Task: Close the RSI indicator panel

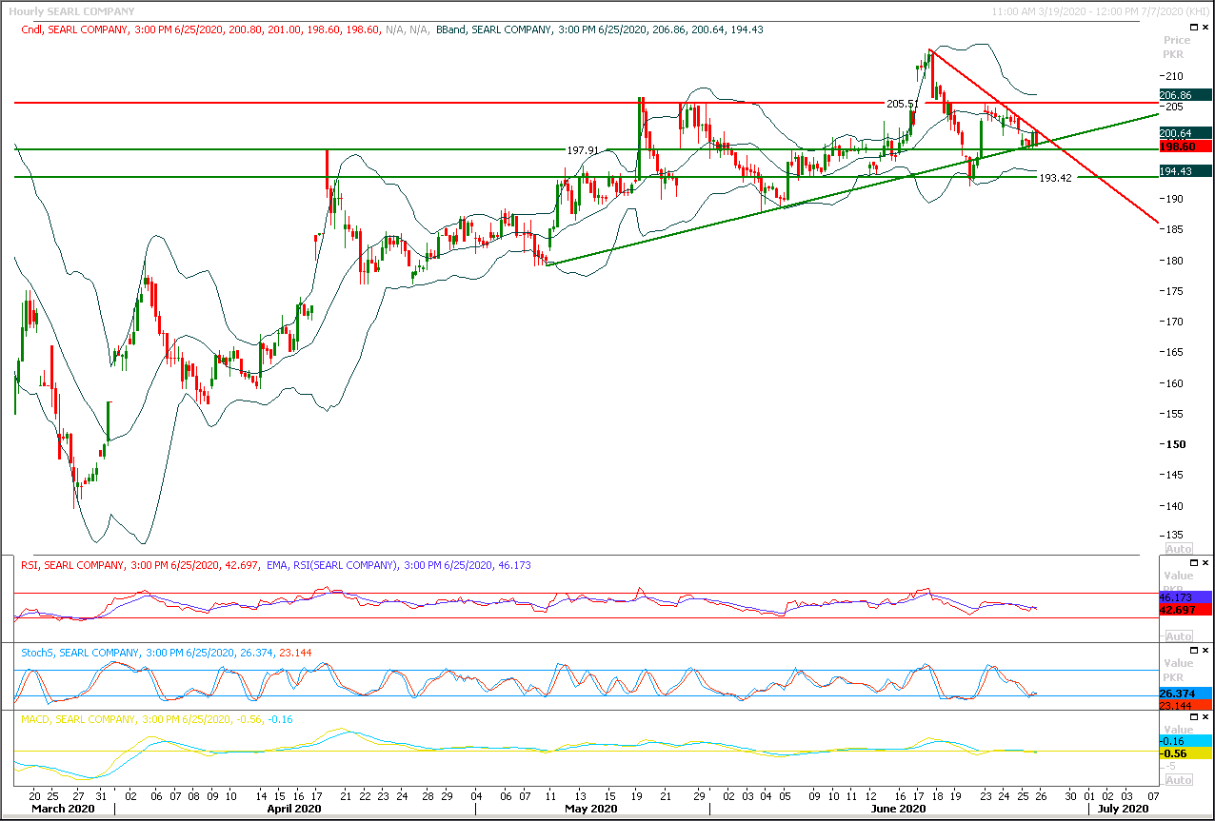Action: tap(1205, 565)
